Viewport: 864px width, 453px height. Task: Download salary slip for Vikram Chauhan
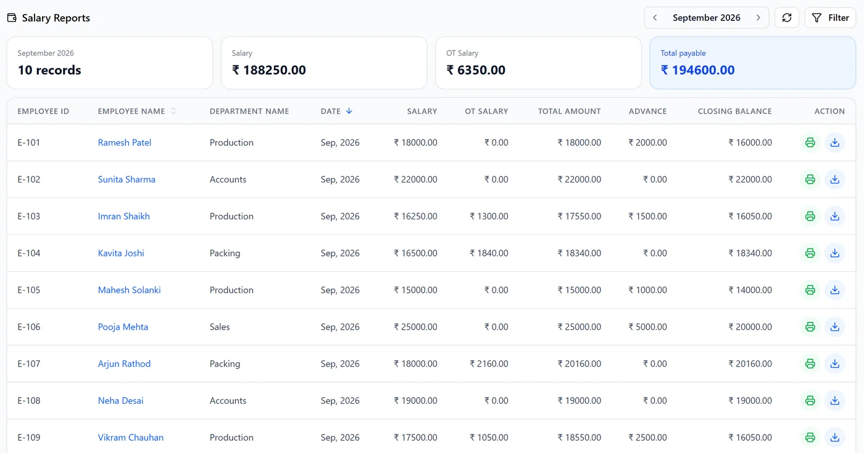835,438
